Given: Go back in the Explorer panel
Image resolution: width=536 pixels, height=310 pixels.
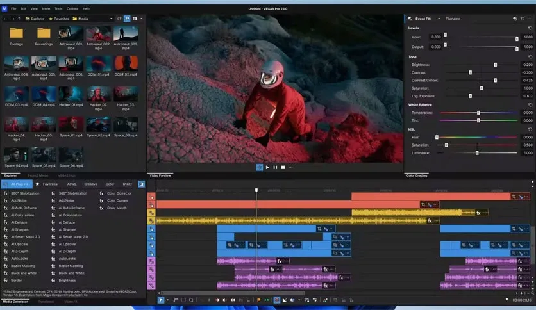Looking at the screenshot, I should pyautogui.click(x=6, y=19).
